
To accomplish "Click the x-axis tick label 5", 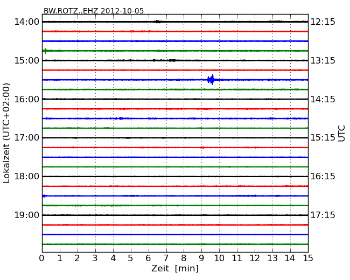I will click(131, 258).
